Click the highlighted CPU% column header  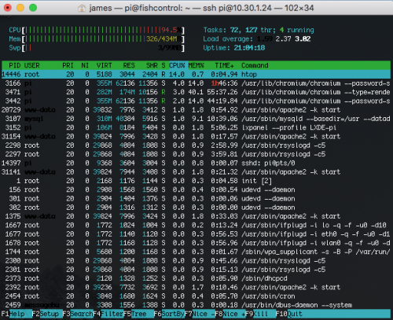(178, 65)
